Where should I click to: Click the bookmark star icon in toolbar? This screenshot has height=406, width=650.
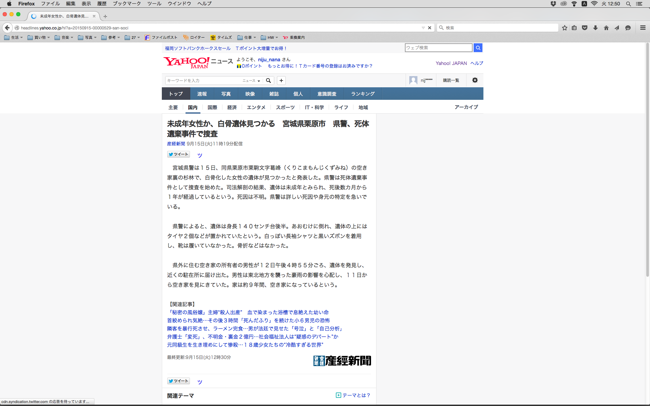(x=564, y=28)
